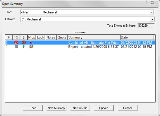Open the Job dropdown arrow
160x116 pixels.
point(152,12)
